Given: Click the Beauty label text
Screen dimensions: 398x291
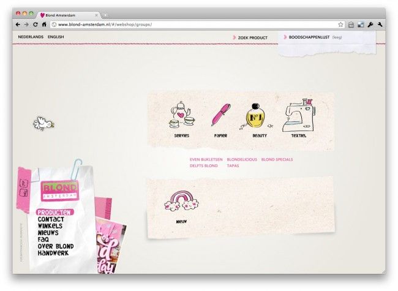Looking at the screenshot, I should [260, 135].
